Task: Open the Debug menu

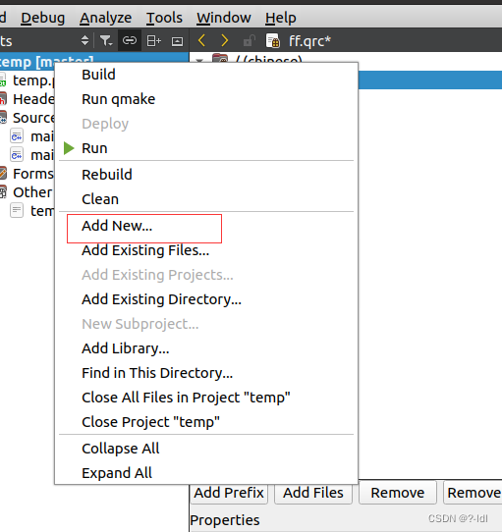Action: [43, 18]
